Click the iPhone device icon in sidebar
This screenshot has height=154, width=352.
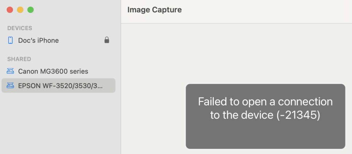(10, 40)
